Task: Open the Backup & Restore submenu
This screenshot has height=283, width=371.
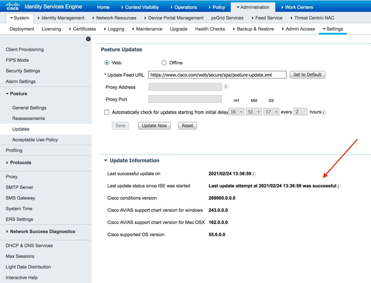Action: click(253, 29)
